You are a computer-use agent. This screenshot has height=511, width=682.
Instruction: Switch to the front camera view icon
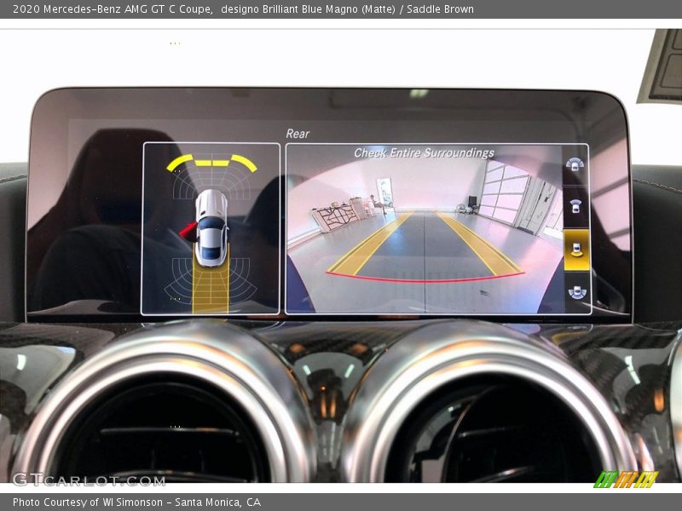pos(576,207)
